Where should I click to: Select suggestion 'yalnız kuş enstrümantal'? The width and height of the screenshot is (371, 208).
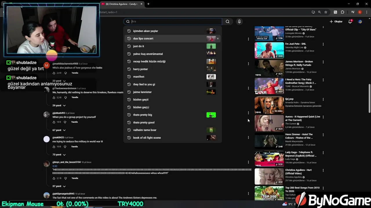point(172,54)
